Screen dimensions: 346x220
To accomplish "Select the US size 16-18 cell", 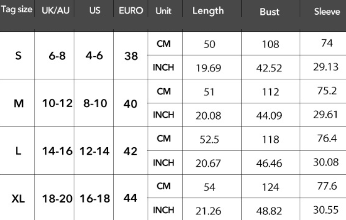I will click(93, 199).
